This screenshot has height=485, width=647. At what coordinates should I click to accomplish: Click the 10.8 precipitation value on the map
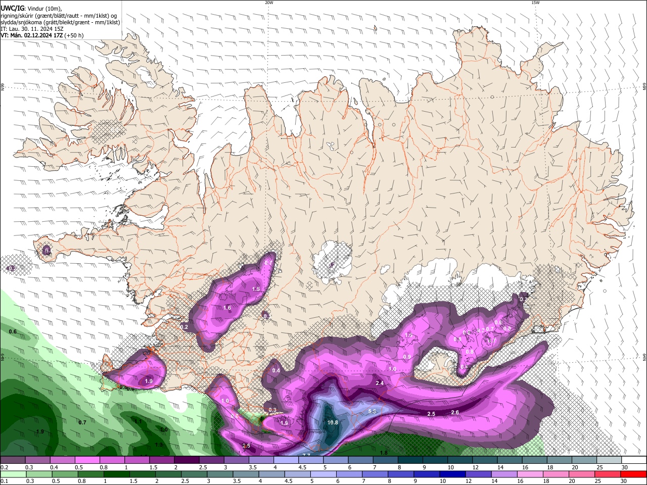(x=333, y=422)
